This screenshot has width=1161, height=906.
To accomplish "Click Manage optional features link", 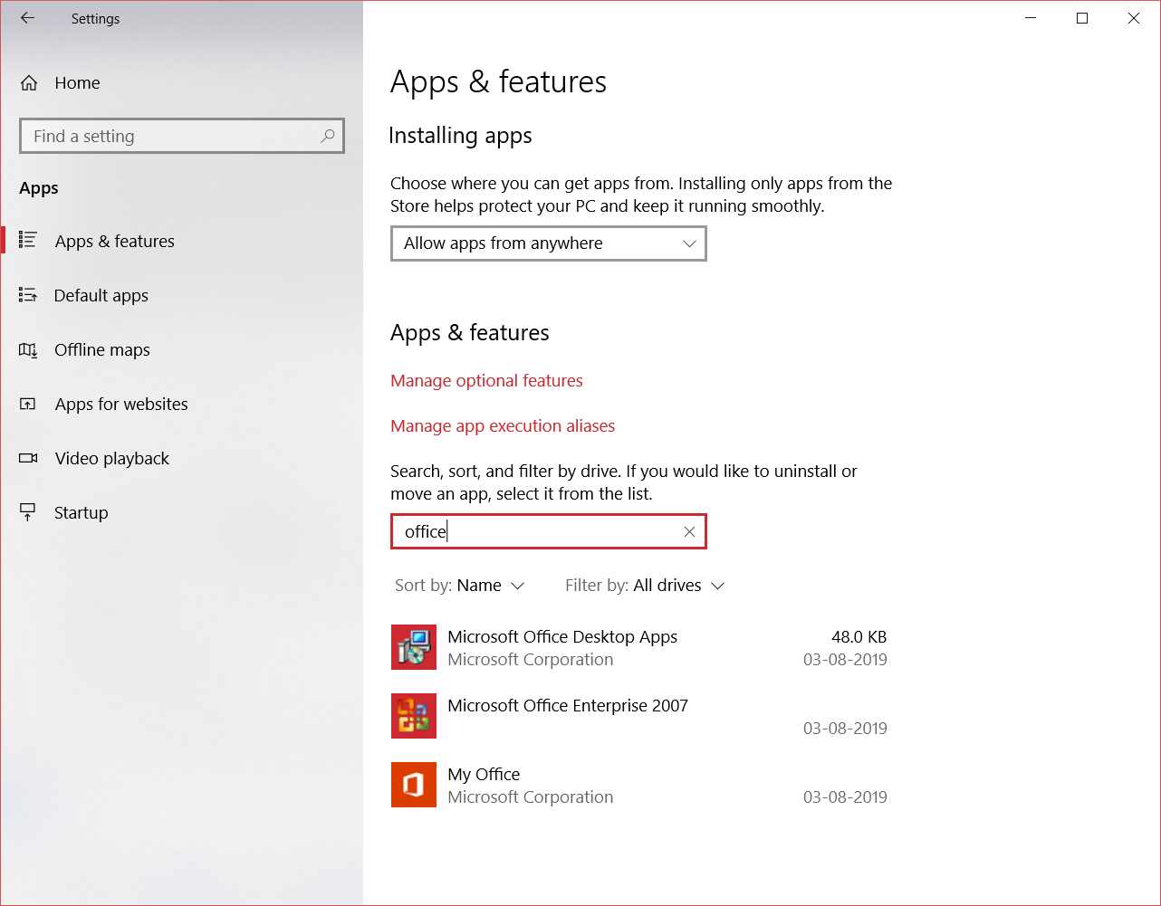I will coord(486,381).
